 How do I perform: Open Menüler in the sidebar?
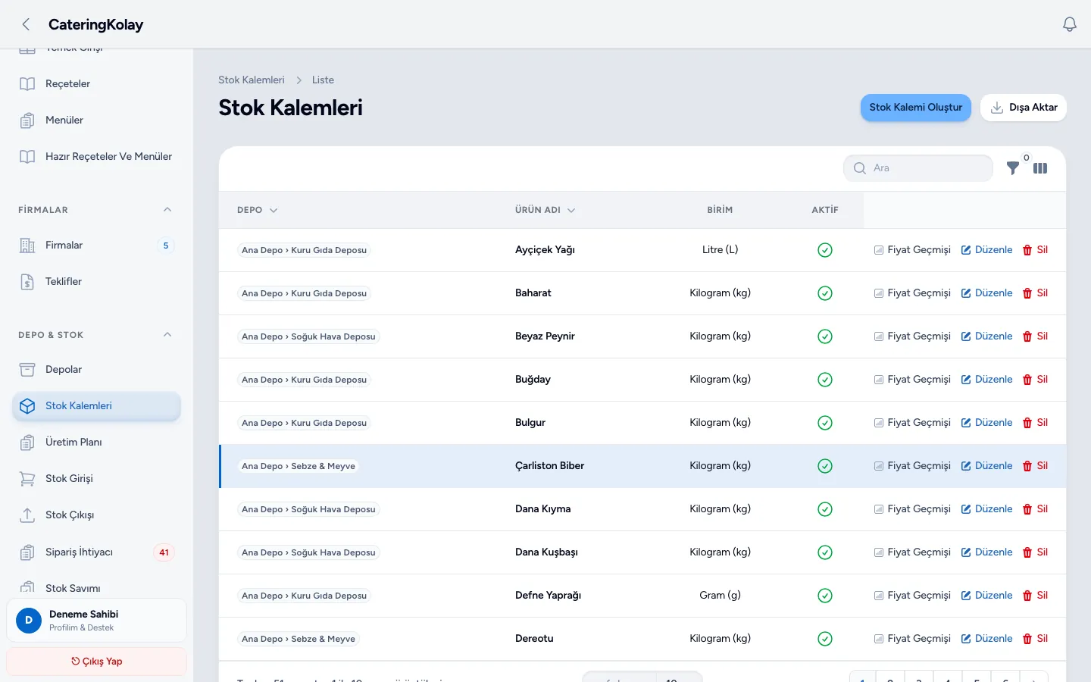(96, 120)
